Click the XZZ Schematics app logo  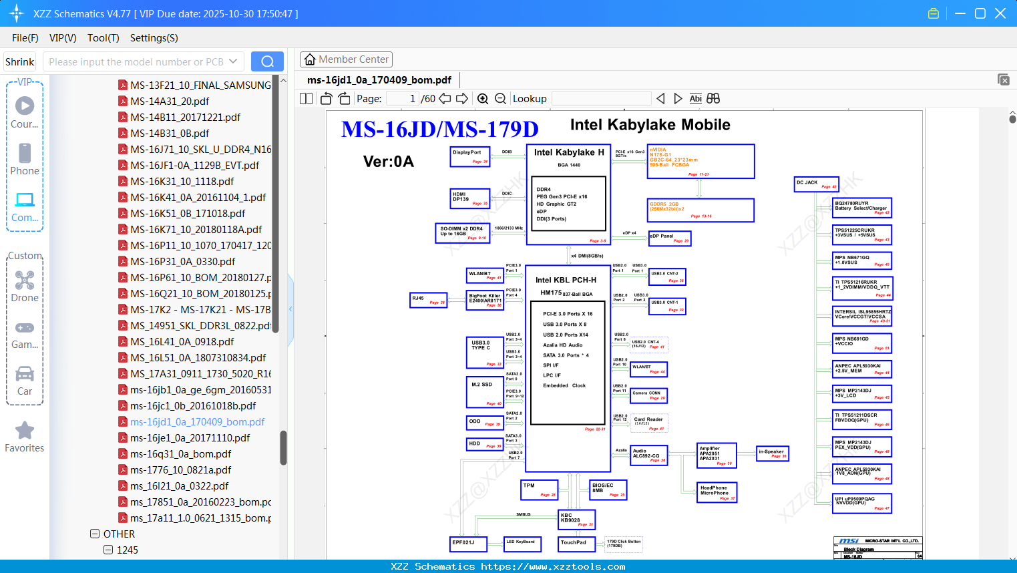16,13
